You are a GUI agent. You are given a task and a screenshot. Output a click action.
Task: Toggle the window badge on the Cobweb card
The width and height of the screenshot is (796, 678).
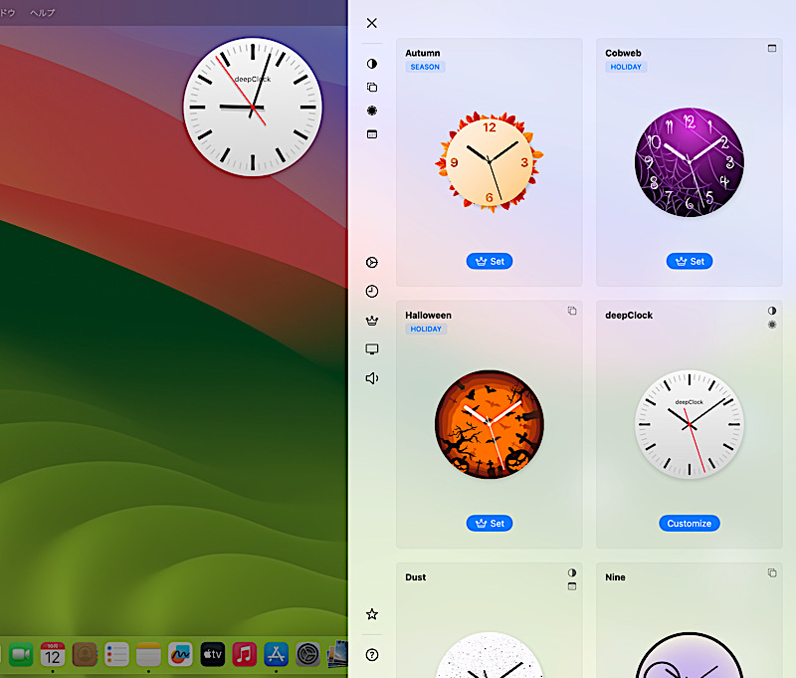772,47
